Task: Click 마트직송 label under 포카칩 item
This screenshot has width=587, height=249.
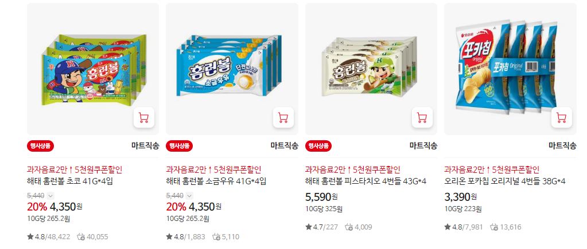Action: [x=563, y=145]
